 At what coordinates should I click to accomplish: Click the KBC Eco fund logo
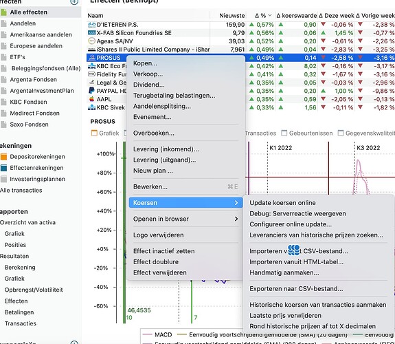(x=91, y=66)
